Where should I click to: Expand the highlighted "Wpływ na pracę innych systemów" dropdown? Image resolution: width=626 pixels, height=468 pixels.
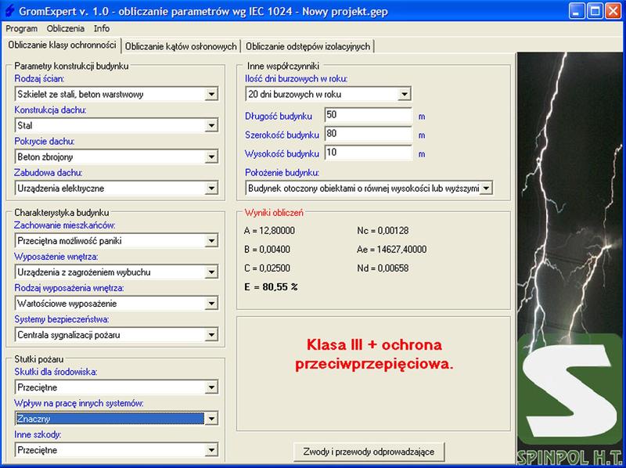pos(211,418)
